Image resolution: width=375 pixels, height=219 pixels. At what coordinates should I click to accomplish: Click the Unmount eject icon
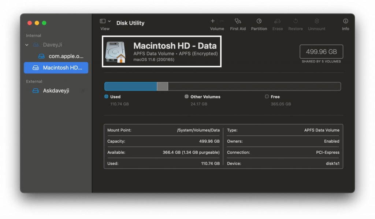(x=317, y=21)
